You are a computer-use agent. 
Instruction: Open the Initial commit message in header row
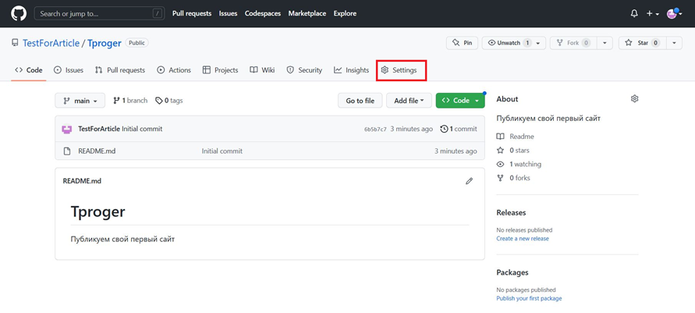[x=142, y=129]
